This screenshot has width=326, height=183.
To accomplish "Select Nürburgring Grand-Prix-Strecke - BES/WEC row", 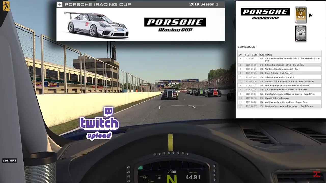I will pos(279,85).
